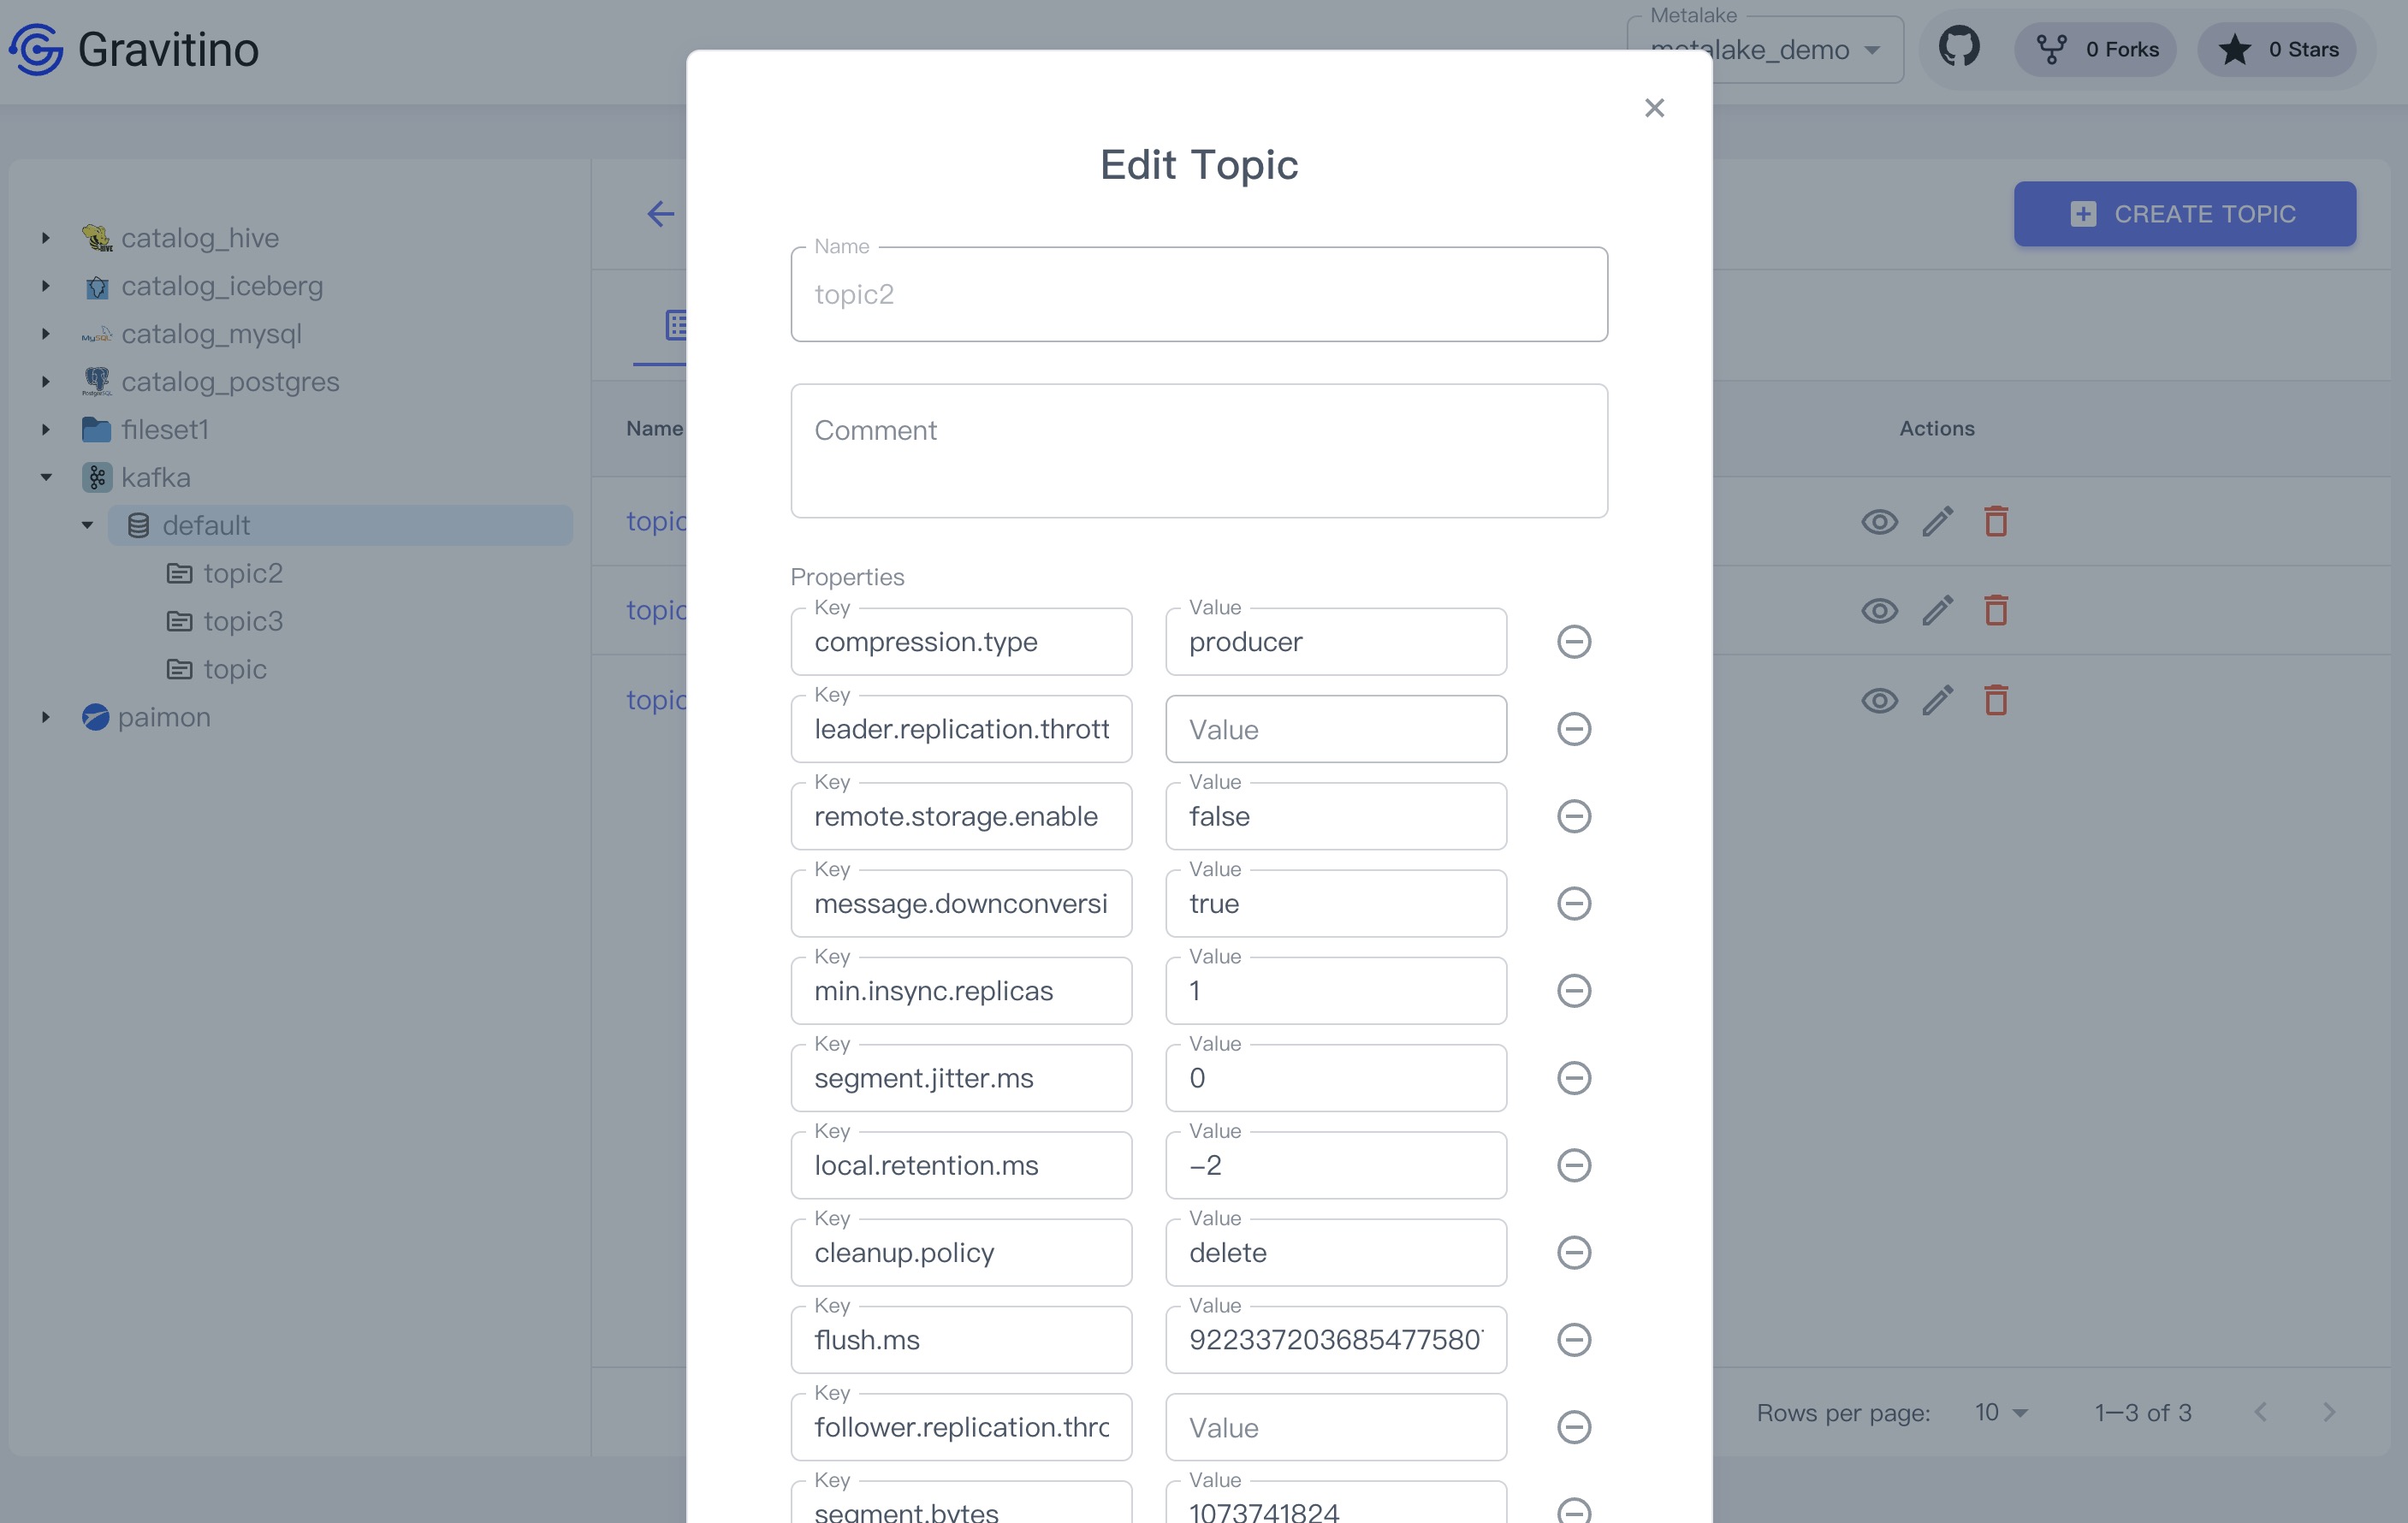The image size is (2408, 1523).
Task: Click into the Comment text field
Action: coord(1198,450)
